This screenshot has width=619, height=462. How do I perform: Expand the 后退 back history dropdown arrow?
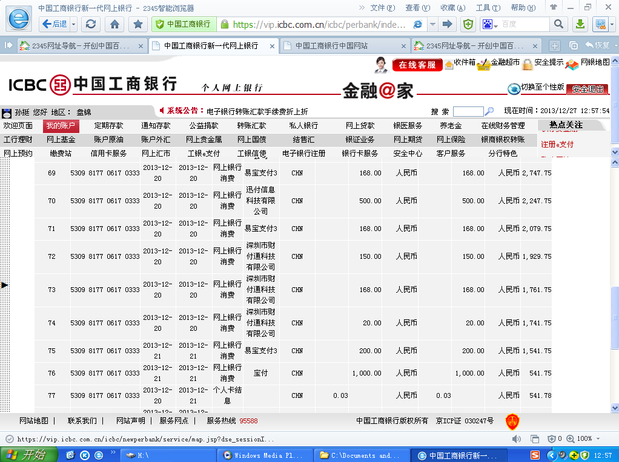point(74,24)
